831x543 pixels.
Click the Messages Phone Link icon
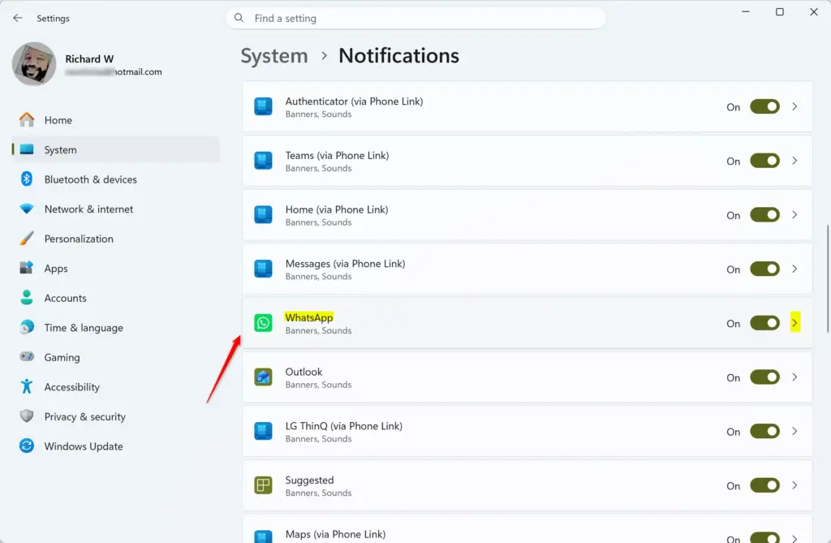(263, 269)
